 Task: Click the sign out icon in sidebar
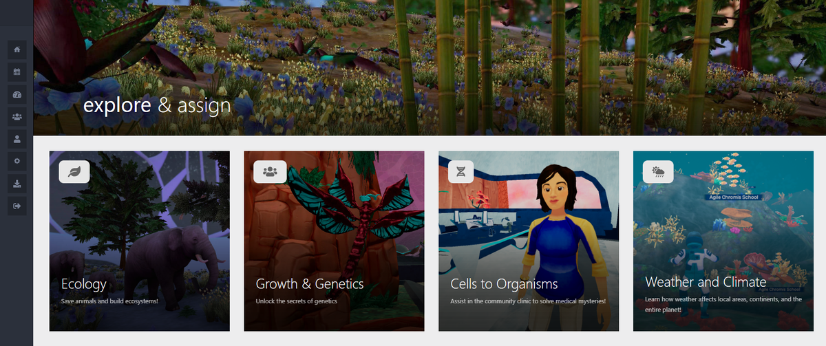tap(17, 206)
